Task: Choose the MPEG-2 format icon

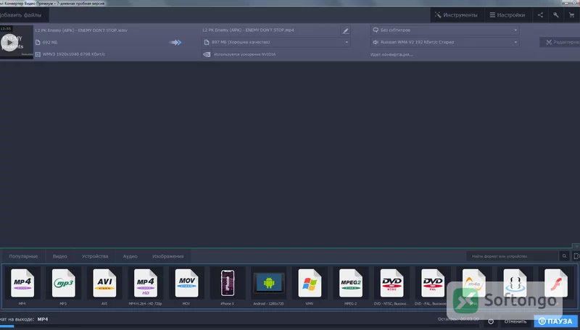Action: pos(351,283)
